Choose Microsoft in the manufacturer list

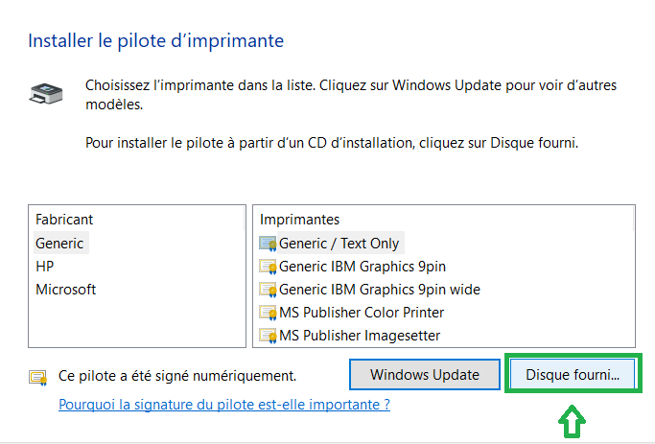click(66, 290)
